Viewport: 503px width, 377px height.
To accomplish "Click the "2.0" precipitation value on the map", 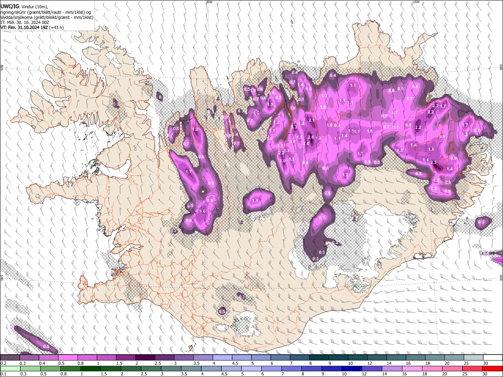I will (307, 143).
